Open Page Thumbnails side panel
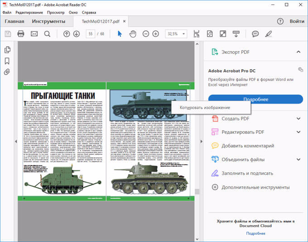Screen dimensions: 308x242 coord(7,50)
